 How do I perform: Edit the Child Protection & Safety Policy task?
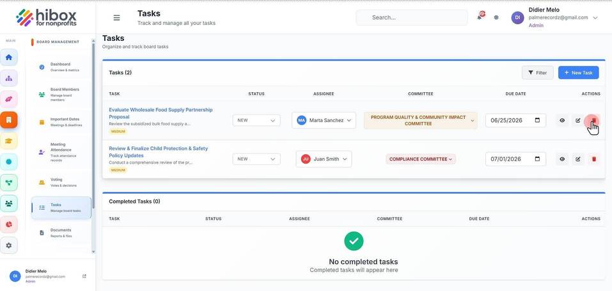[578, 159]
